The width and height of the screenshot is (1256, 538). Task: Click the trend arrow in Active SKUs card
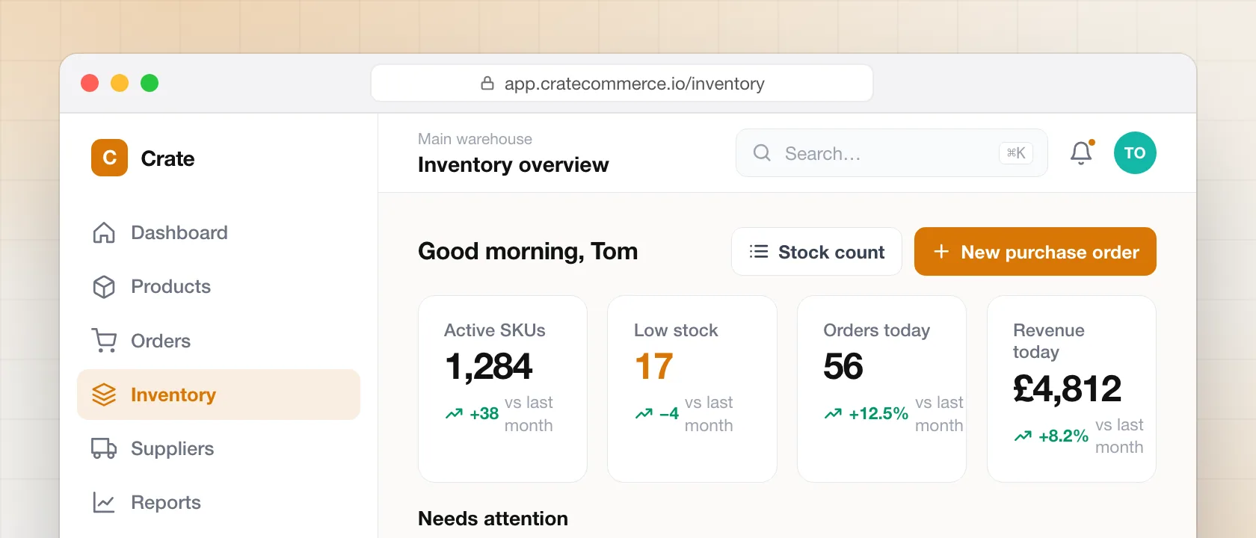pos(454,413)
